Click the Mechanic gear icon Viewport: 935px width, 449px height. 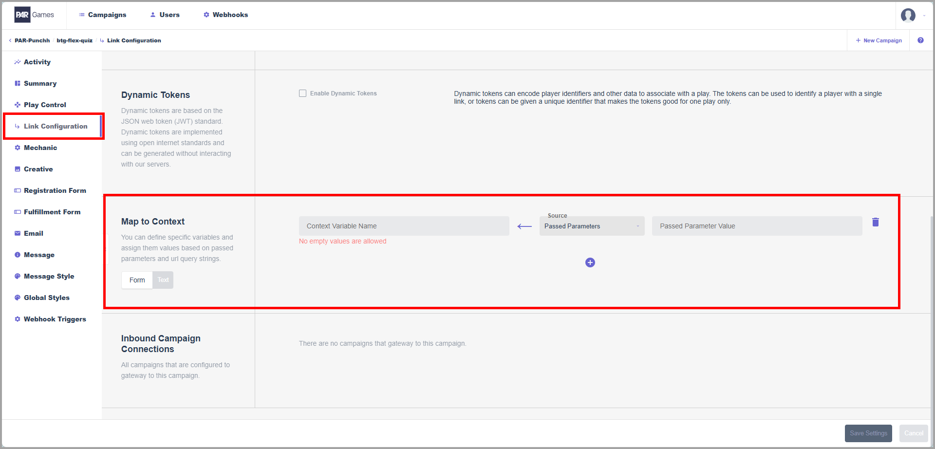(x=18, y=148)
